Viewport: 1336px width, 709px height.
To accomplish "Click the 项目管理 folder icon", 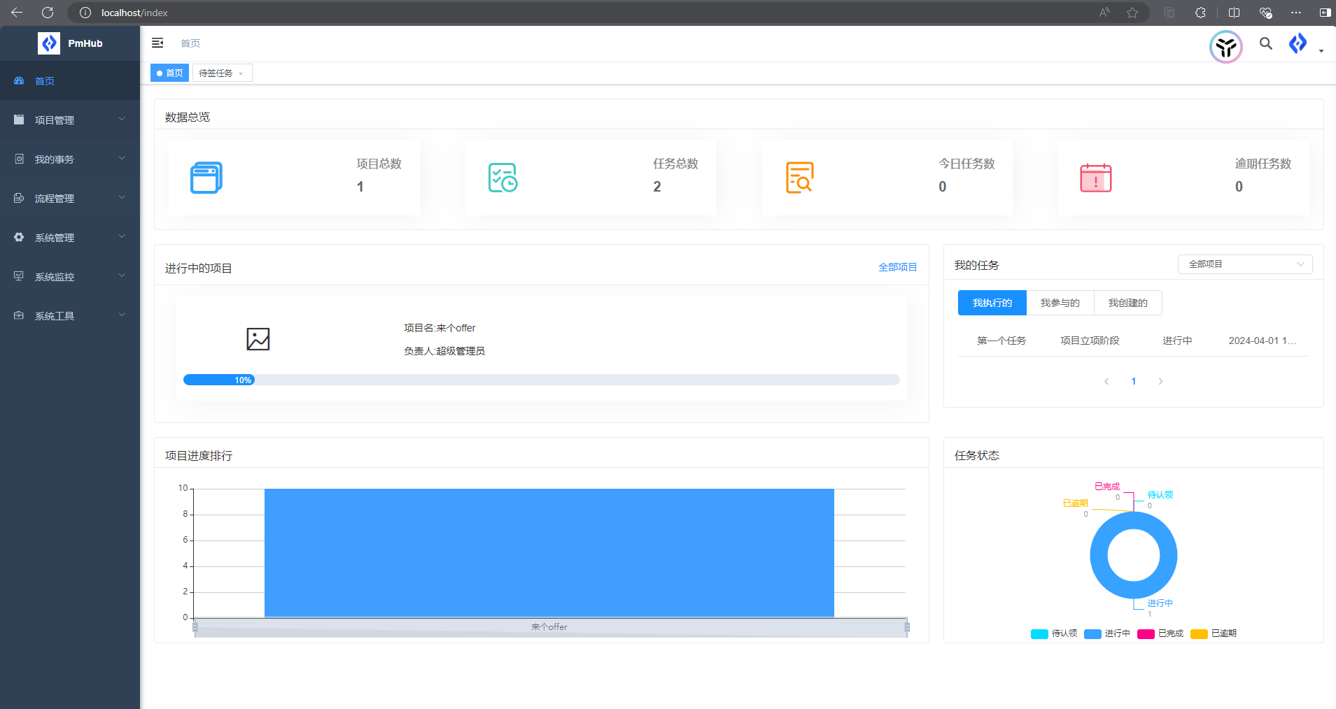I will pyautogui.click(x=19, y=120).
